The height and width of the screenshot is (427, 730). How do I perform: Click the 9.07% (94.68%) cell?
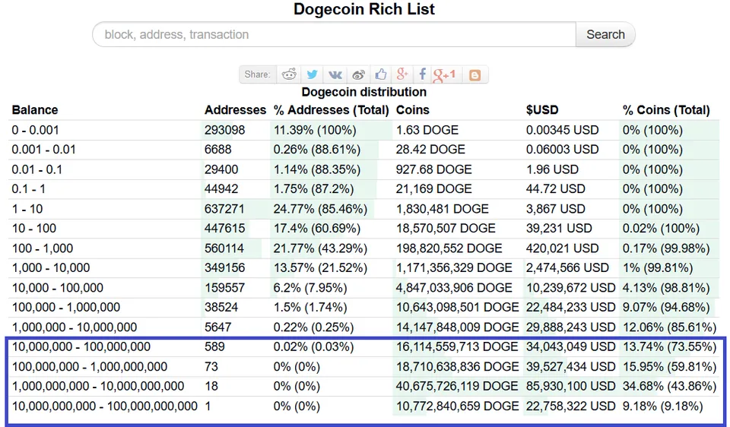coord(666,308)
